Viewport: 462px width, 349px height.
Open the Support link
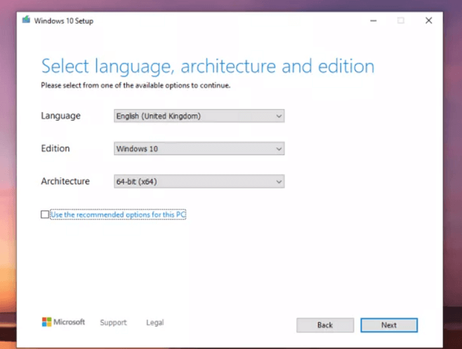click(113, 323)
